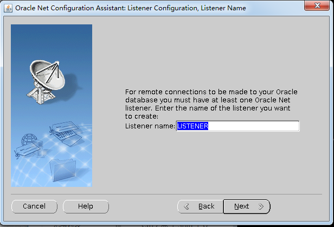Click the Next button
This screenshot has width=334, height=227.
(247, 206)
